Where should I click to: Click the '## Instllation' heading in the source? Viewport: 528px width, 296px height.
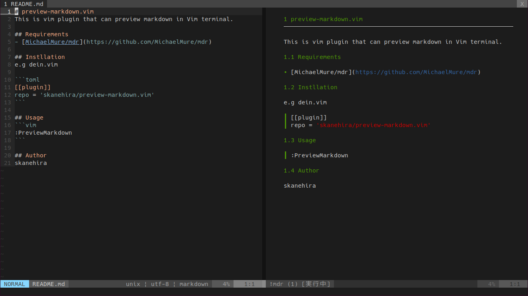(40, 57)
